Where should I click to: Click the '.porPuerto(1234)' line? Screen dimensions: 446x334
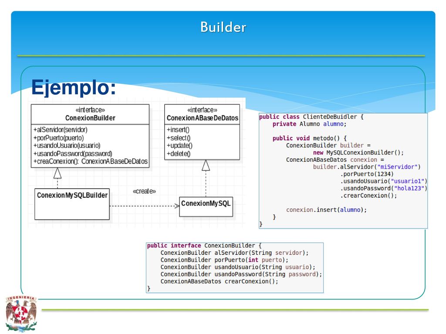pyautogui.click(x=367, y=174)
